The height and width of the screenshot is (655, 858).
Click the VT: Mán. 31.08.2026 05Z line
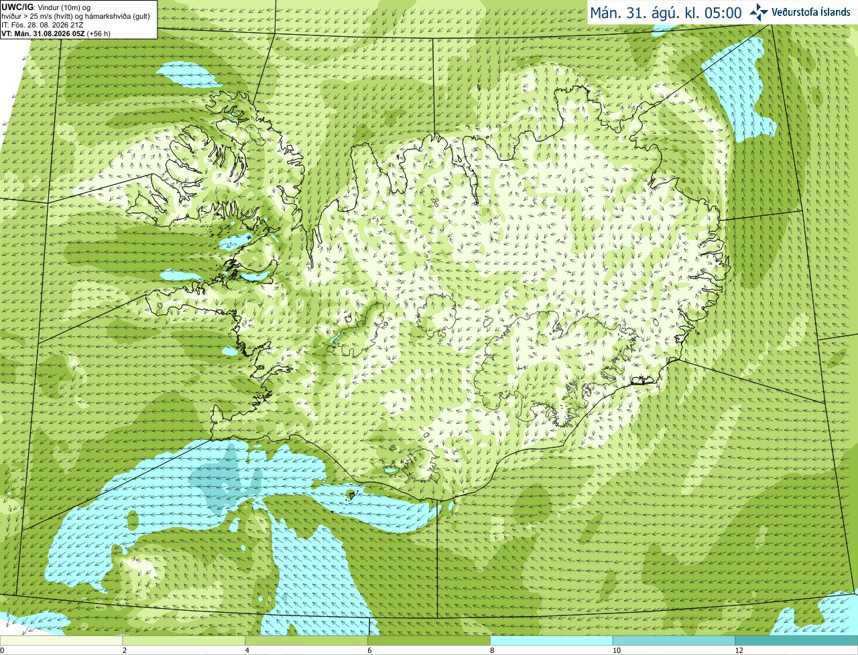56,33
